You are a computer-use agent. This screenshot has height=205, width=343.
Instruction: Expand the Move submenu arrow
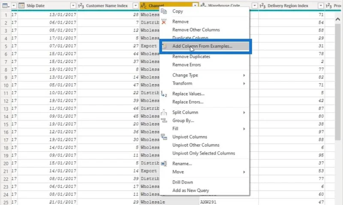point(244,172)
